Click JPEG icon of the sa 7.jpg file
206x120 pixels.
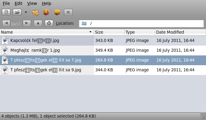pyautogui.click(x=5, y=60)
